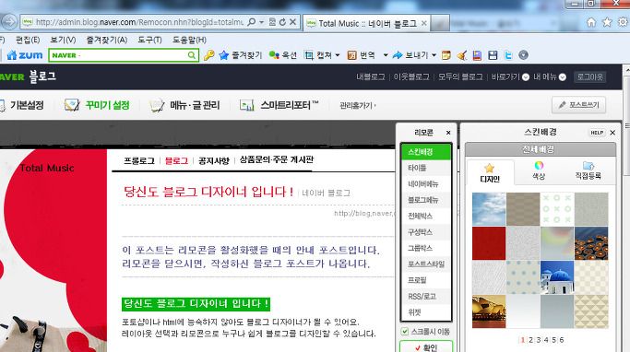Select 네이버메뉴 in the remote menu

pyautogui.click(x=426, y=183)
